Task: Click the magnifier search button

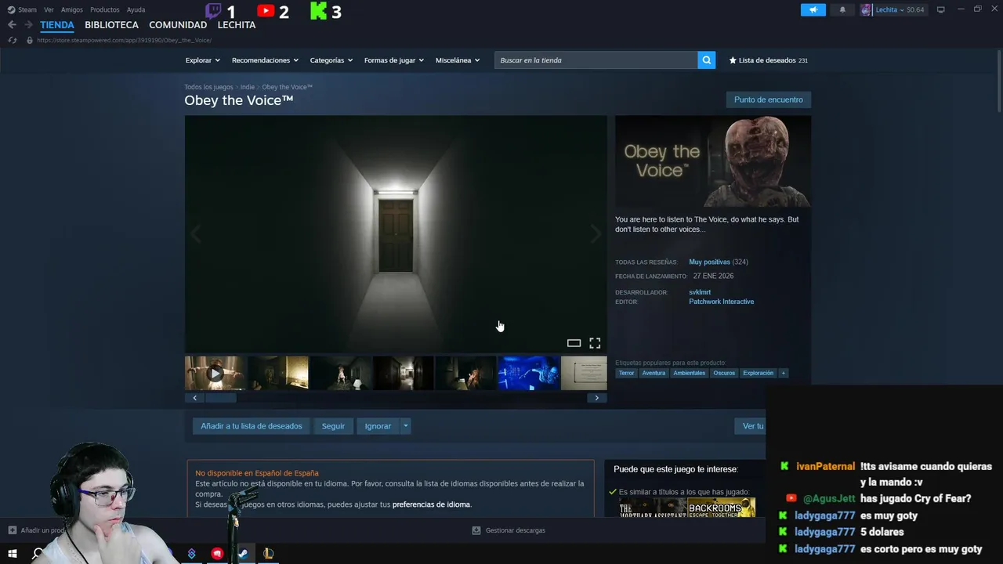Action: coord(706,60)
